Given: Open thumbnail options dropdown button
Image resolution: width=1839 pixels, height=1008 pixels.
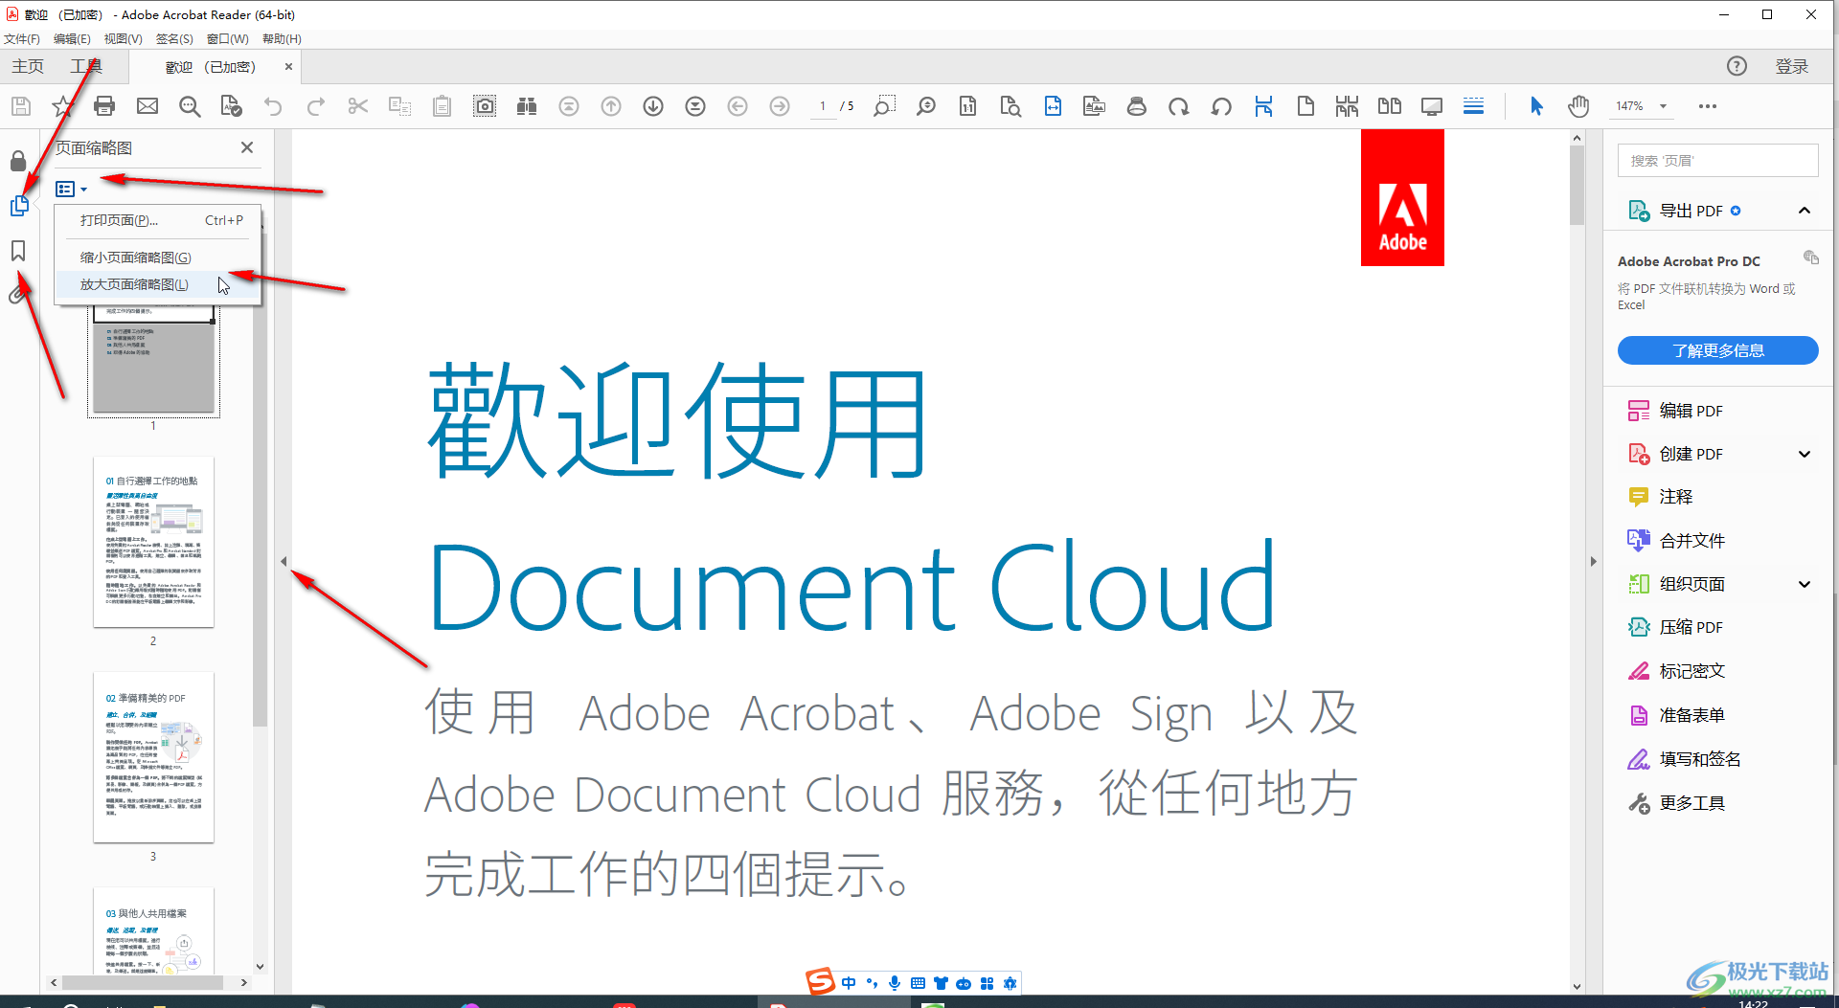Looking at the screenshot, I should click(72, 190).
